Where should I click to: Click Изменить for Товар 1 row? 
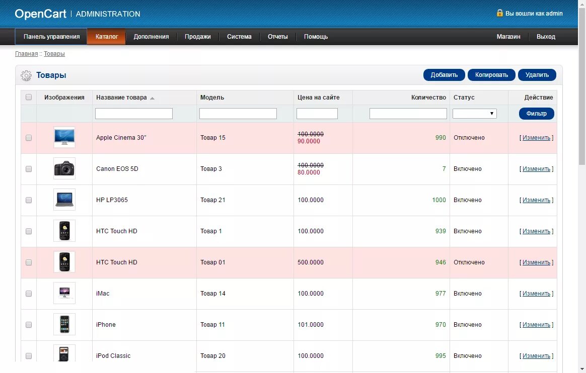point(536,231)
